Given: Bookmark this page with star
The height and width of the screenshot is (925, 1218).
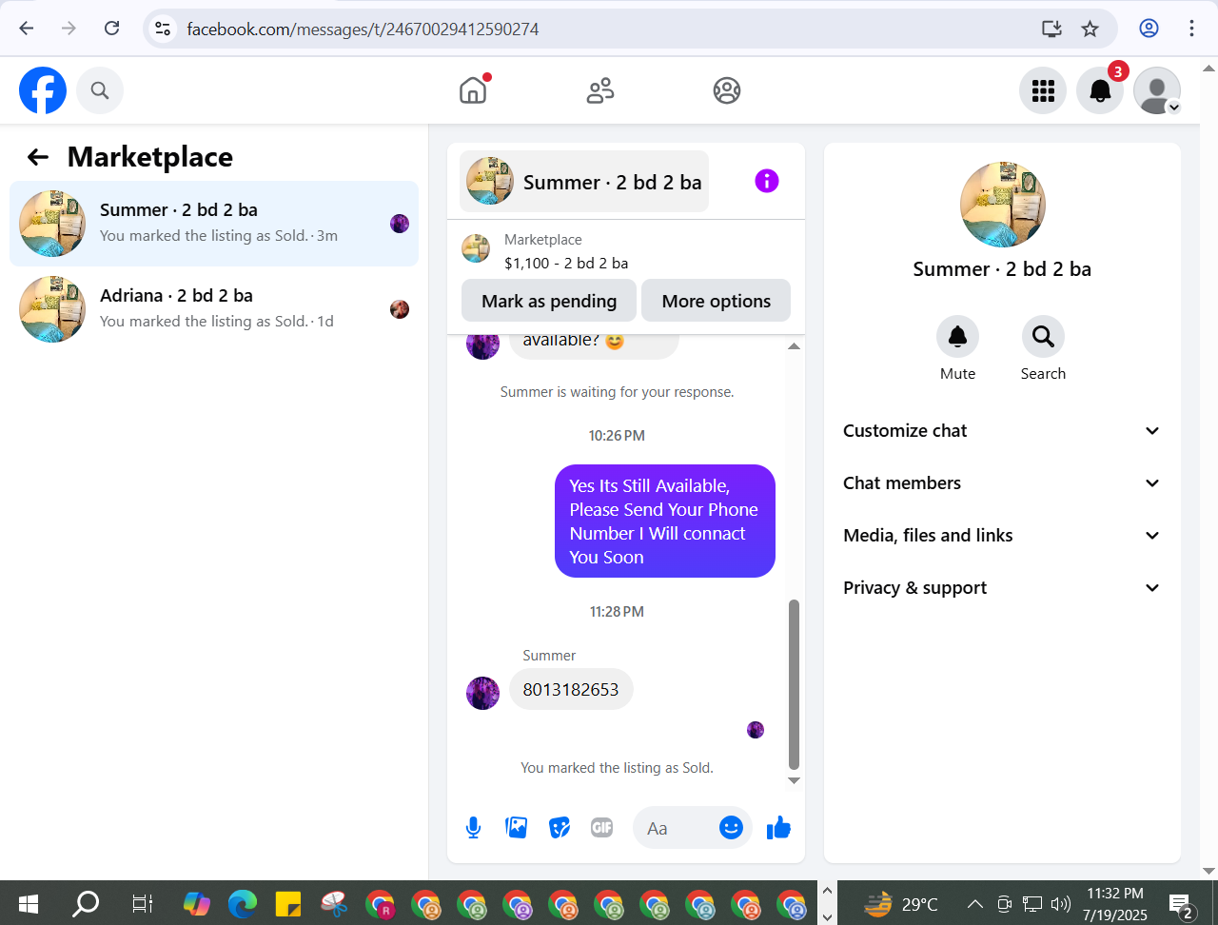Looking at the screenshot, I should (x=1090, y=29).
